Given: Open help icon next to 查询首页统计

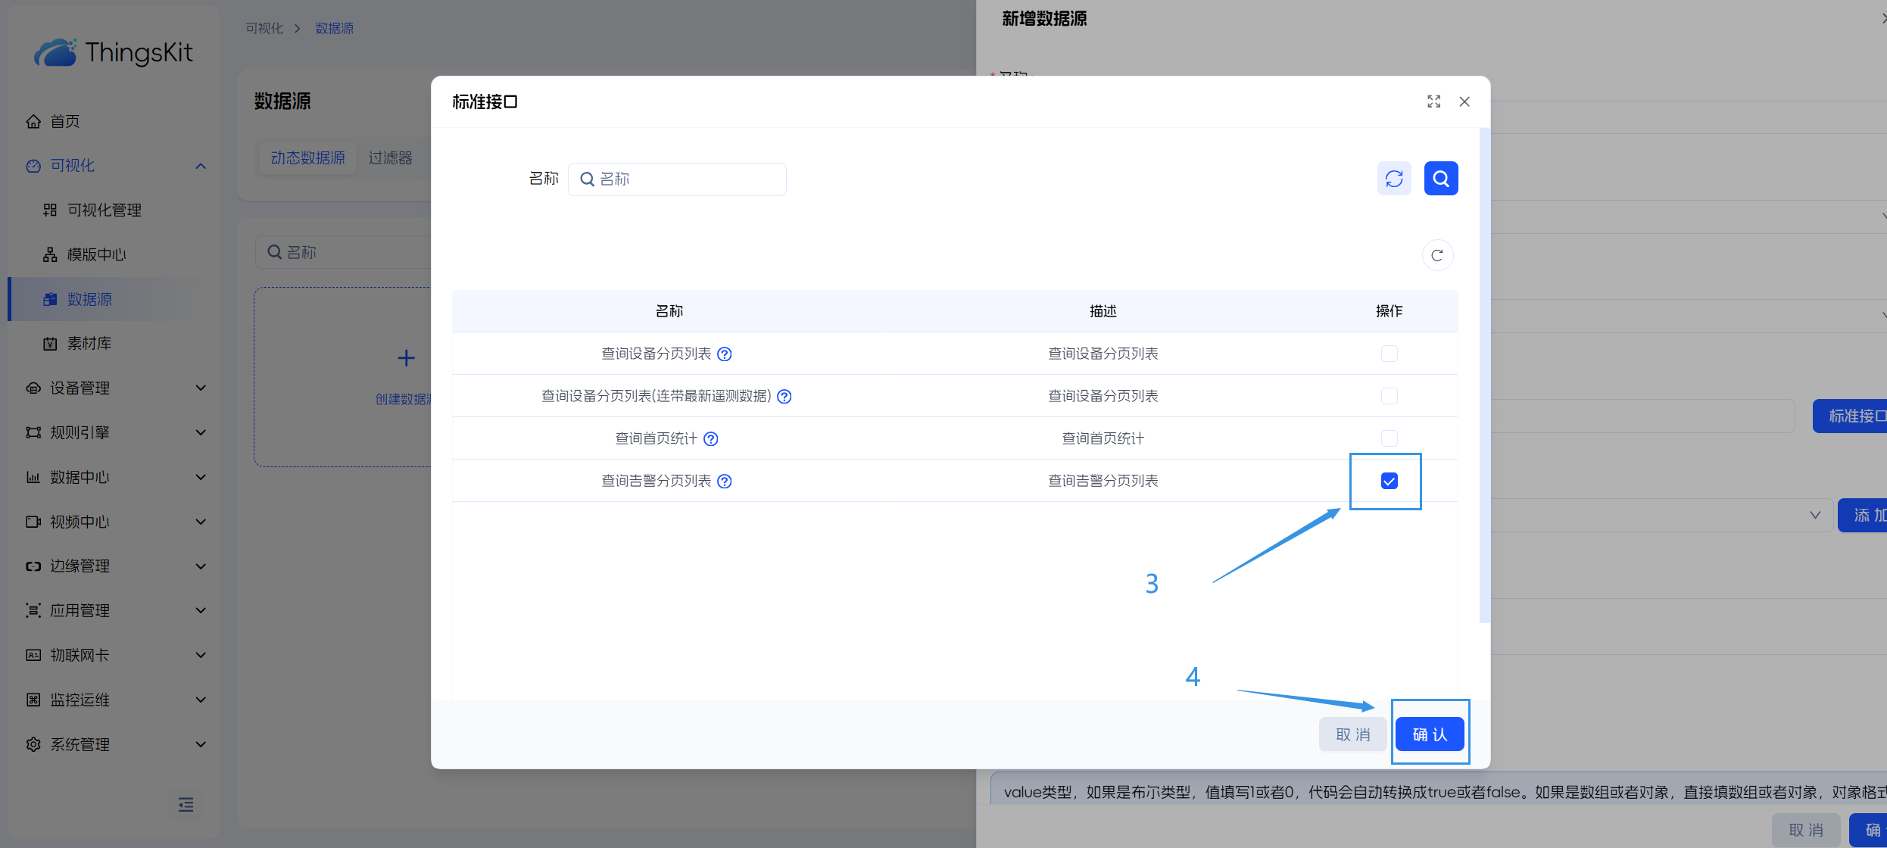Looking at the screenshot, I should tap(710, 438).
